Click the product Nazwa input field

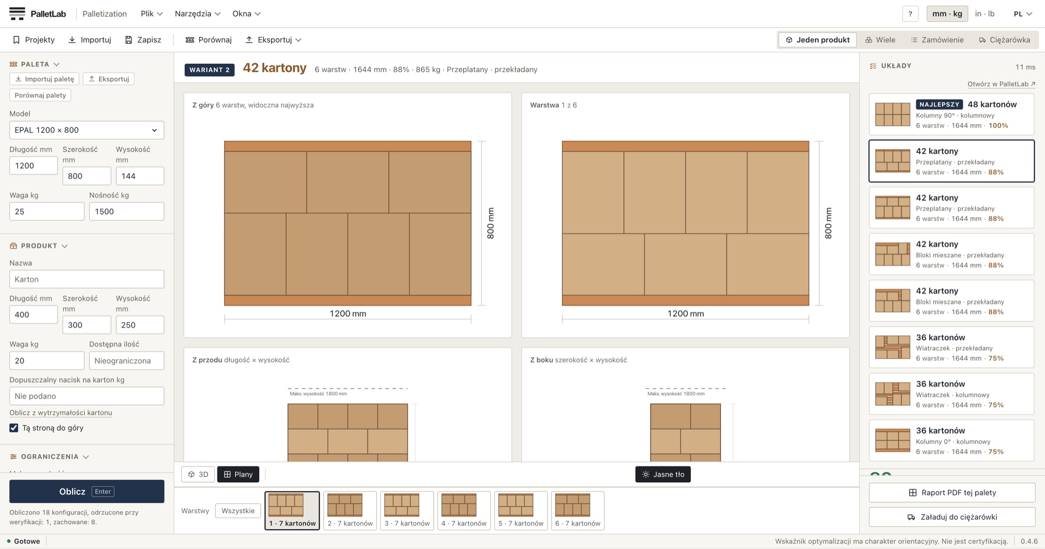pyautogui.click(x=87, y=279)
